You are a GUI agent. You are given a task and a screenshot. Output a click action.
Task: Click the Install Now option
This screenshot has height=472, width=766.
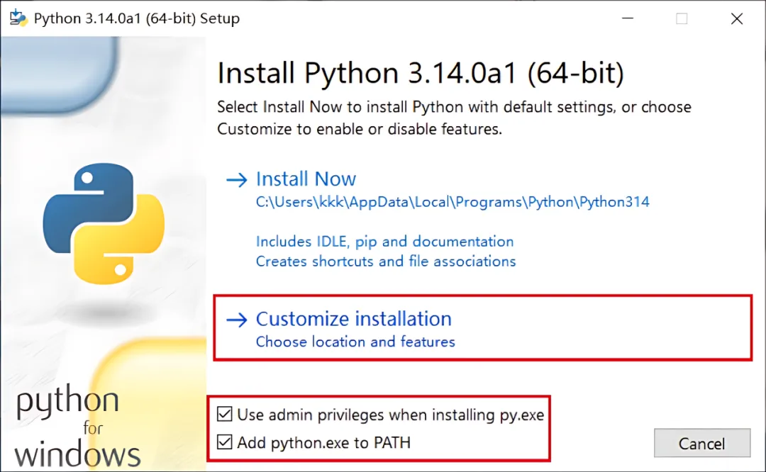(x=306, y=179)
